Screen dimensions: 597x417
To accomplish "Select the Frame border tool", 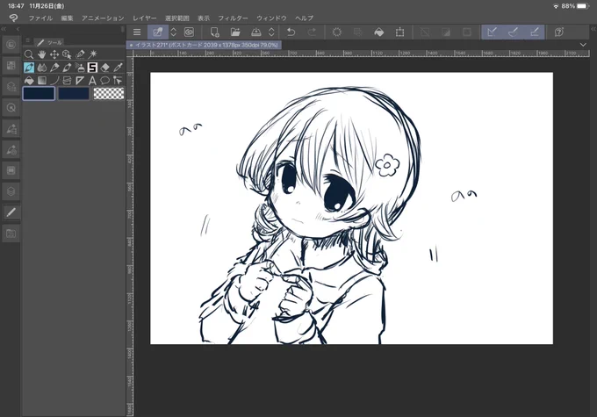I will [x=67, y=81].
